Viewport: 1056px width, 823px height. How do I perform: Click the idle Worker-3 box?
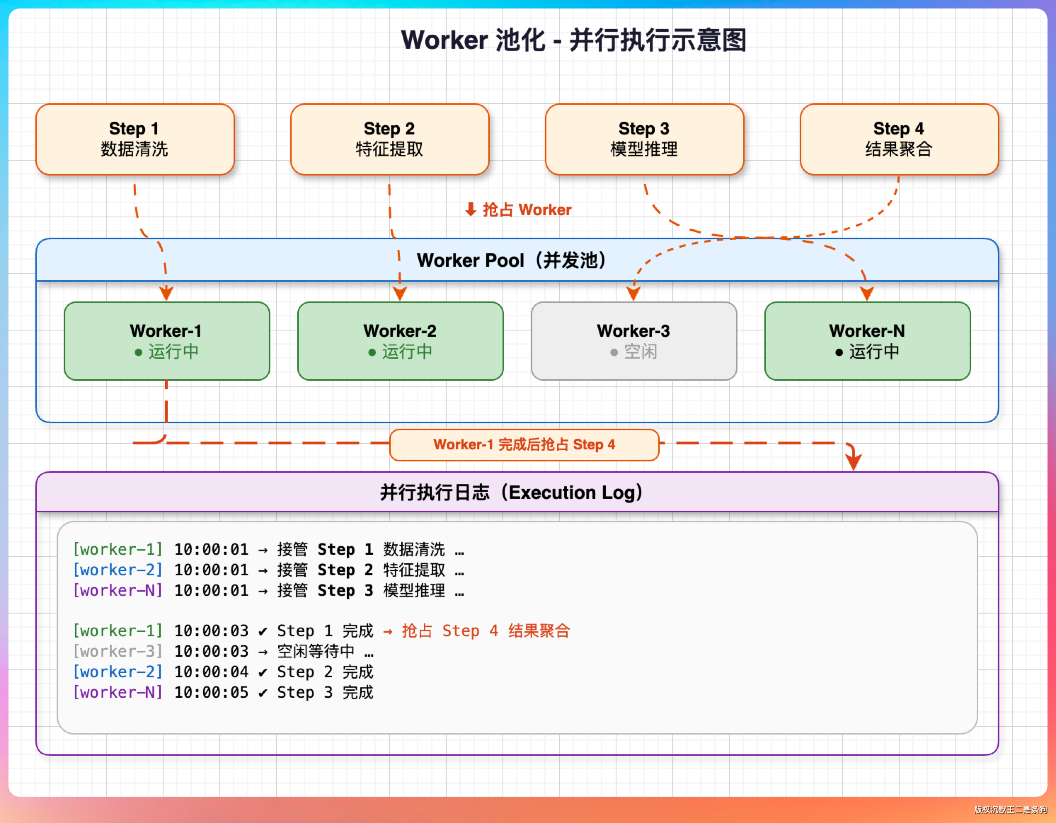(x=633, y=341)
